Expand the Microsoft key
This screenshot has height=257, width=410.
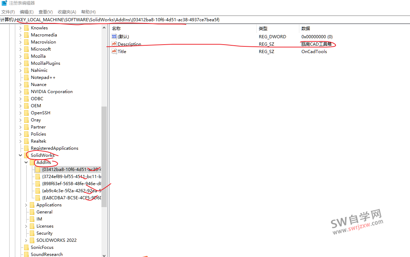click(x=21, y=49)
